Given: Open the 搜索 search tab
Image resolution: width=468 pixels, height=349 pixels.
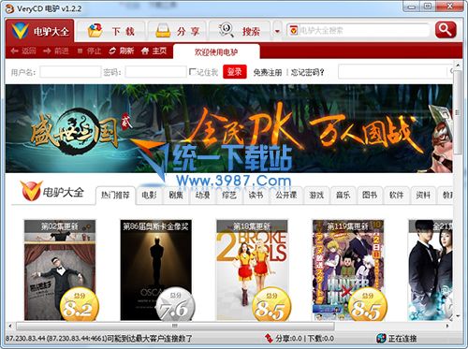Looking at the screenshot, I should click(240, 31).
